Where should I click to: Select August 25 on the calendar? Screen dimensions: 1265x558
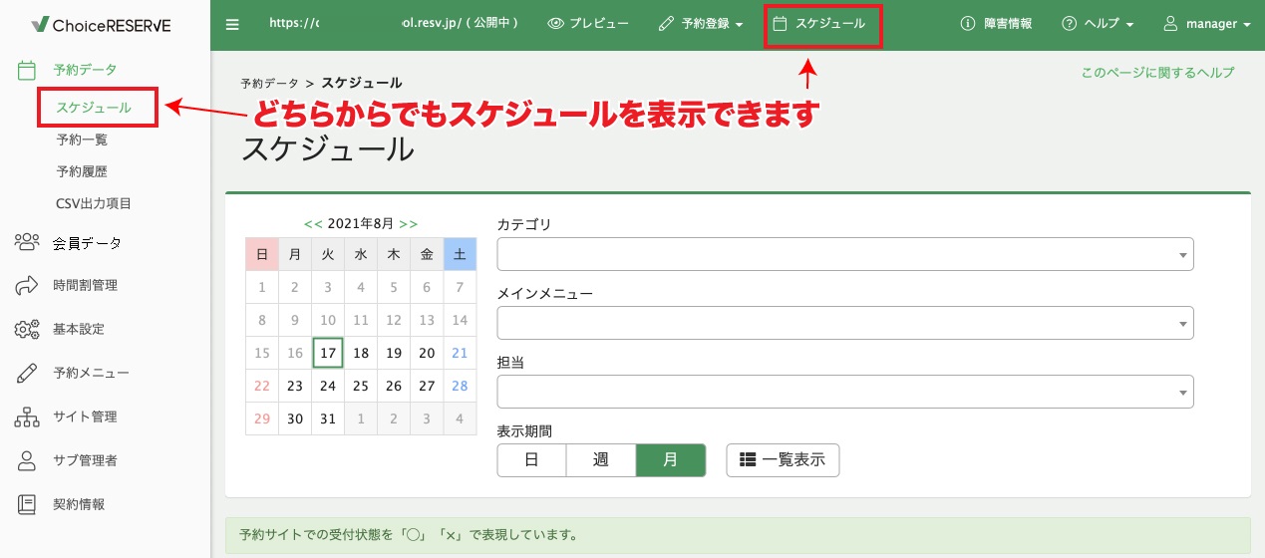pyautogui.click(x=361, y=386)
